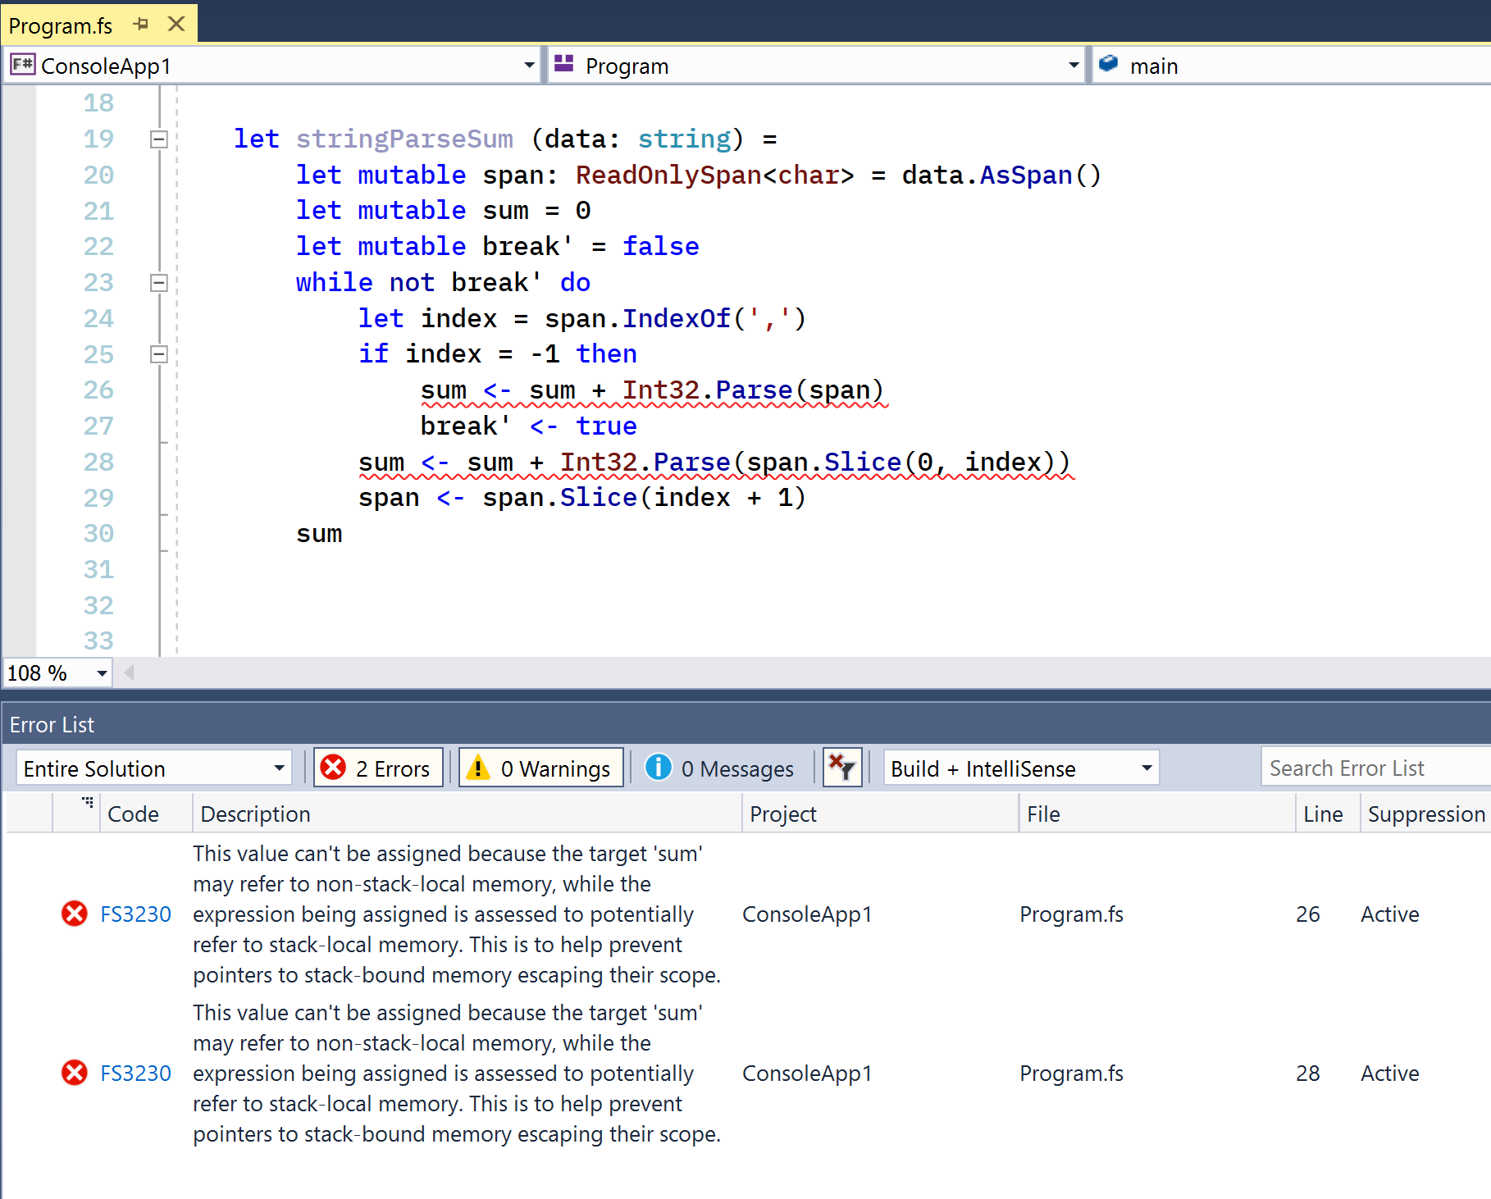Open the Build + IntelliSense dropdown
The height and width of the screenshot is (1199, 1491).
(1146, 768)
